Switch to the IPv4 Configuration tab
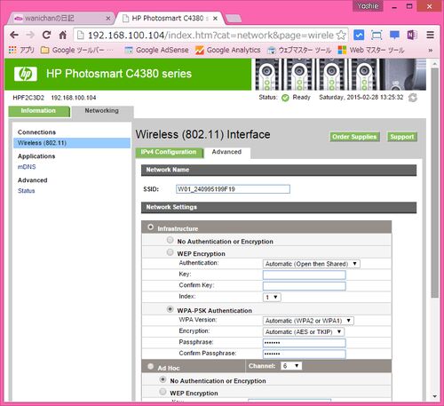 coord(169,152)
